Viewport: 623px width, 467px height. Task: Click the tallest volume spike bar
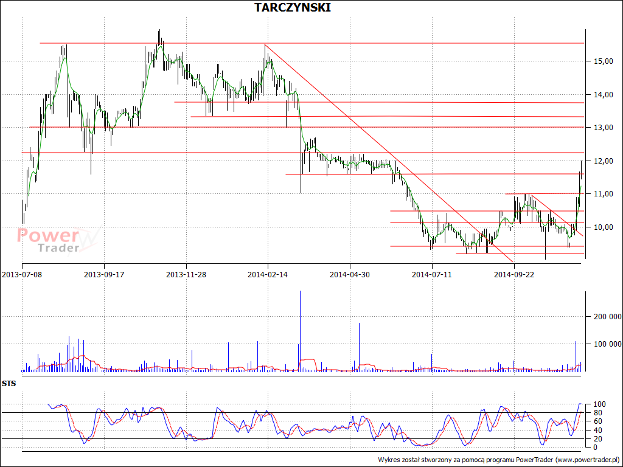[300, 331]
